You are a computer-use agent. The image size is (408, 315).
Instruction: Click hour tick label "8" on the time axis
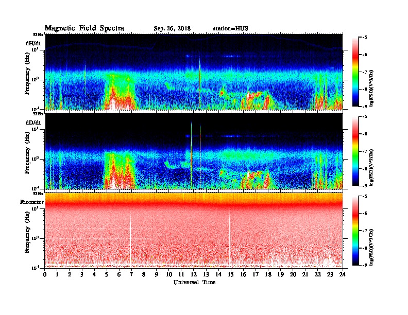click(144, 274)
